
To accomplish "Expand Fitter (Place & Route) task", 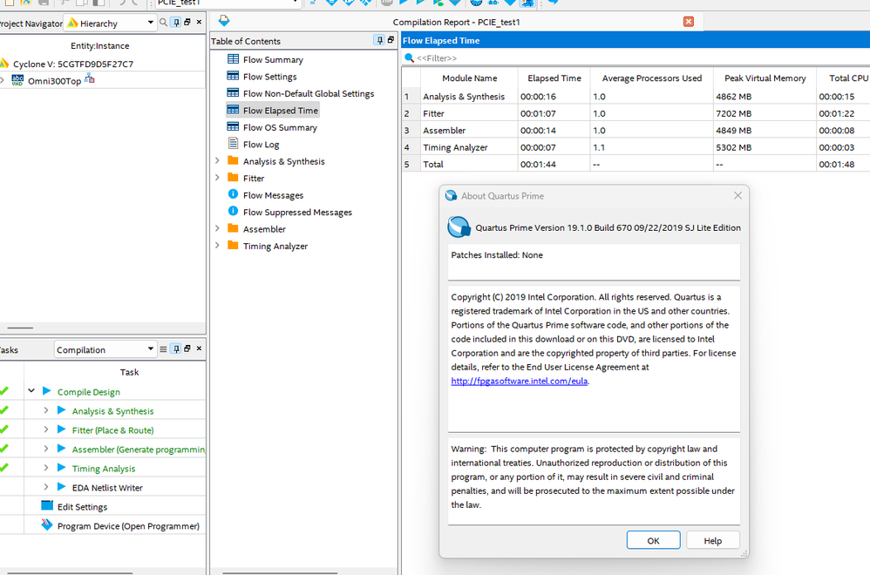I will tap(46, 430).
